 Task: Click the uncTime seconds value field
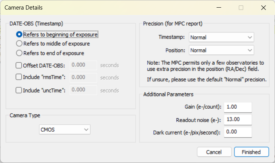coord(83,90)
